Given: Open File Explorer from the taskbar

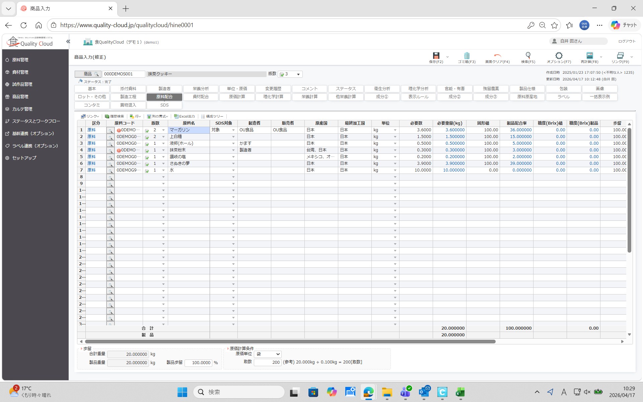Looking at the screenshot, I should coord(387,392).
